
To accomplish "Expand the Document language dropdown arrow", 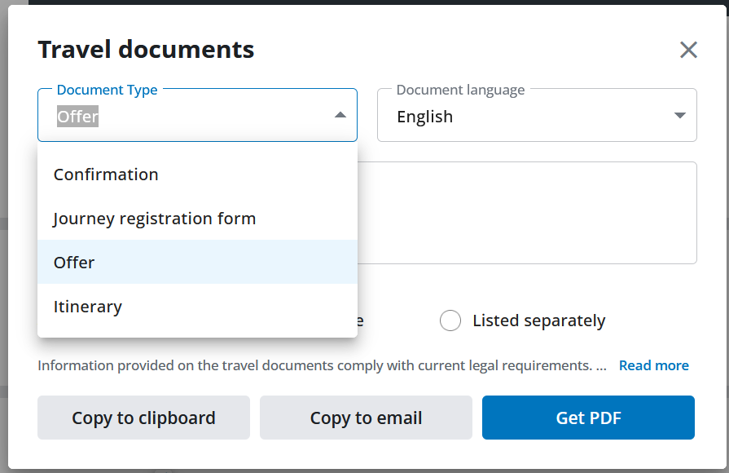I will pos(680,116).
